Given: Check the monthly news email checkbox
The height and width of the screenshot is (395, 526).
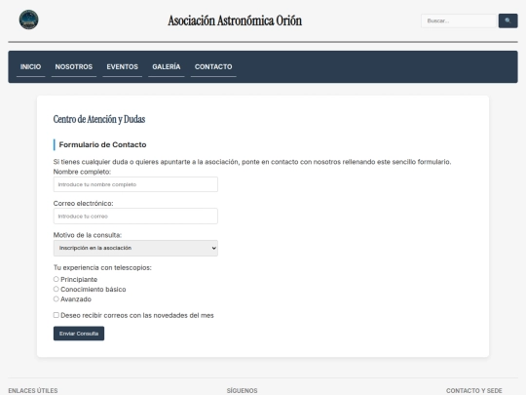Looking at the screenshot, I should (x=56, y=315).
